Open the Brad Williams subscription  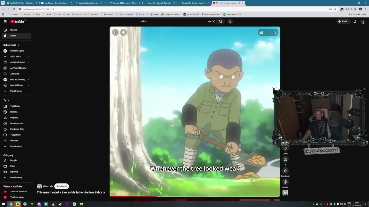pos(16,85)
